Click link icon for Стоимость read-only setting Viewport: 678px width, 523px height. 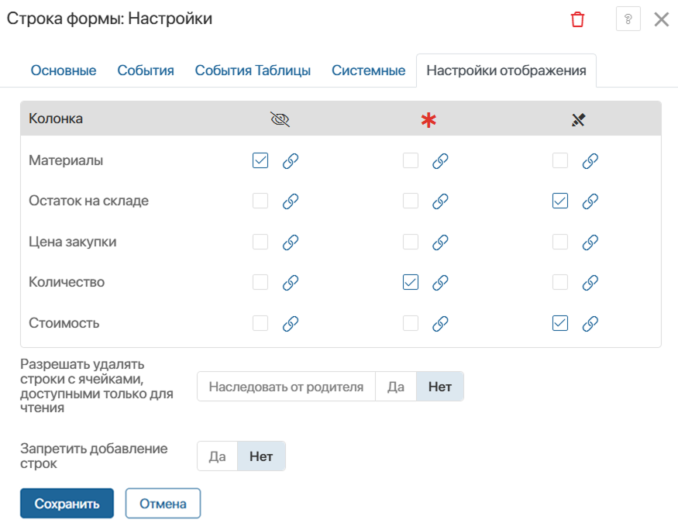[x=590, y=323]
